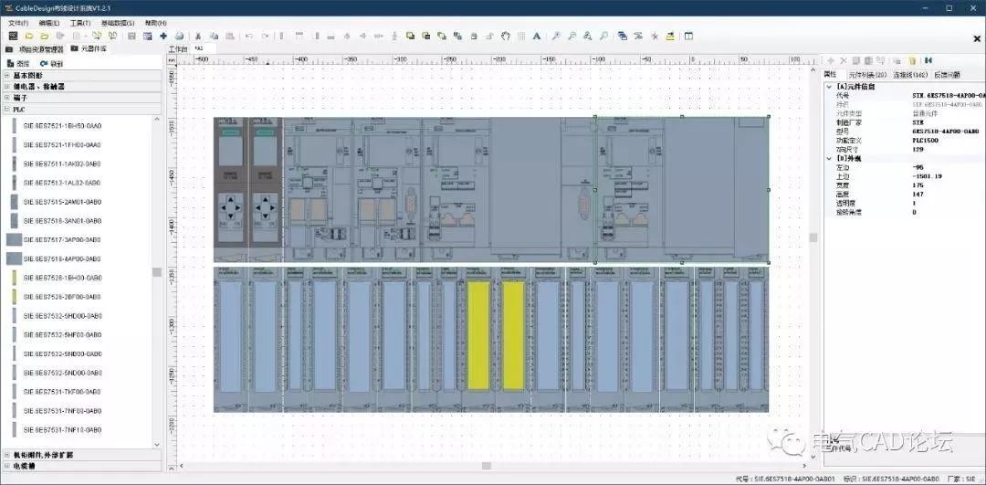Open the 基础数据(S) menu
Viewport: 986px width, 485px height.
[x=118, y=23]
